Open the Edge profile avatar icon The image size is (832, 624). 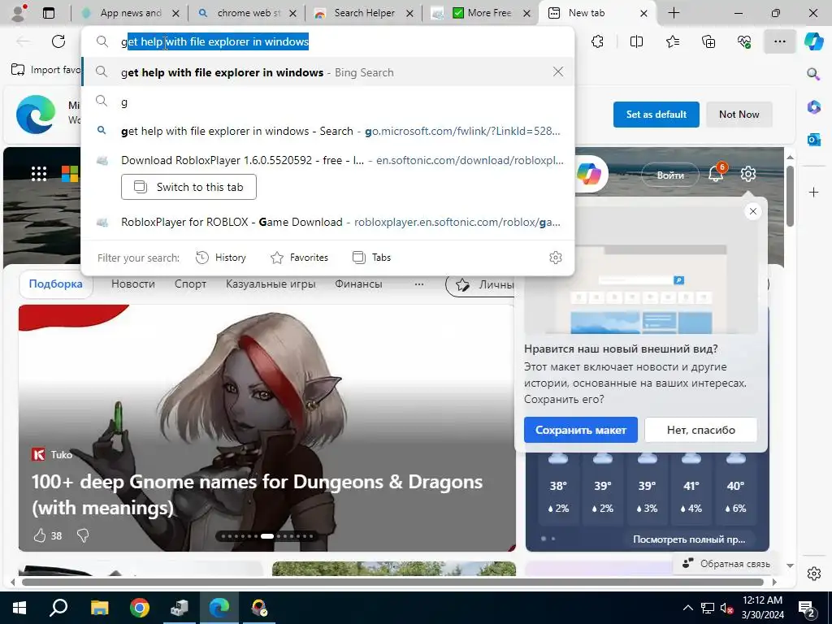(19, 13)
